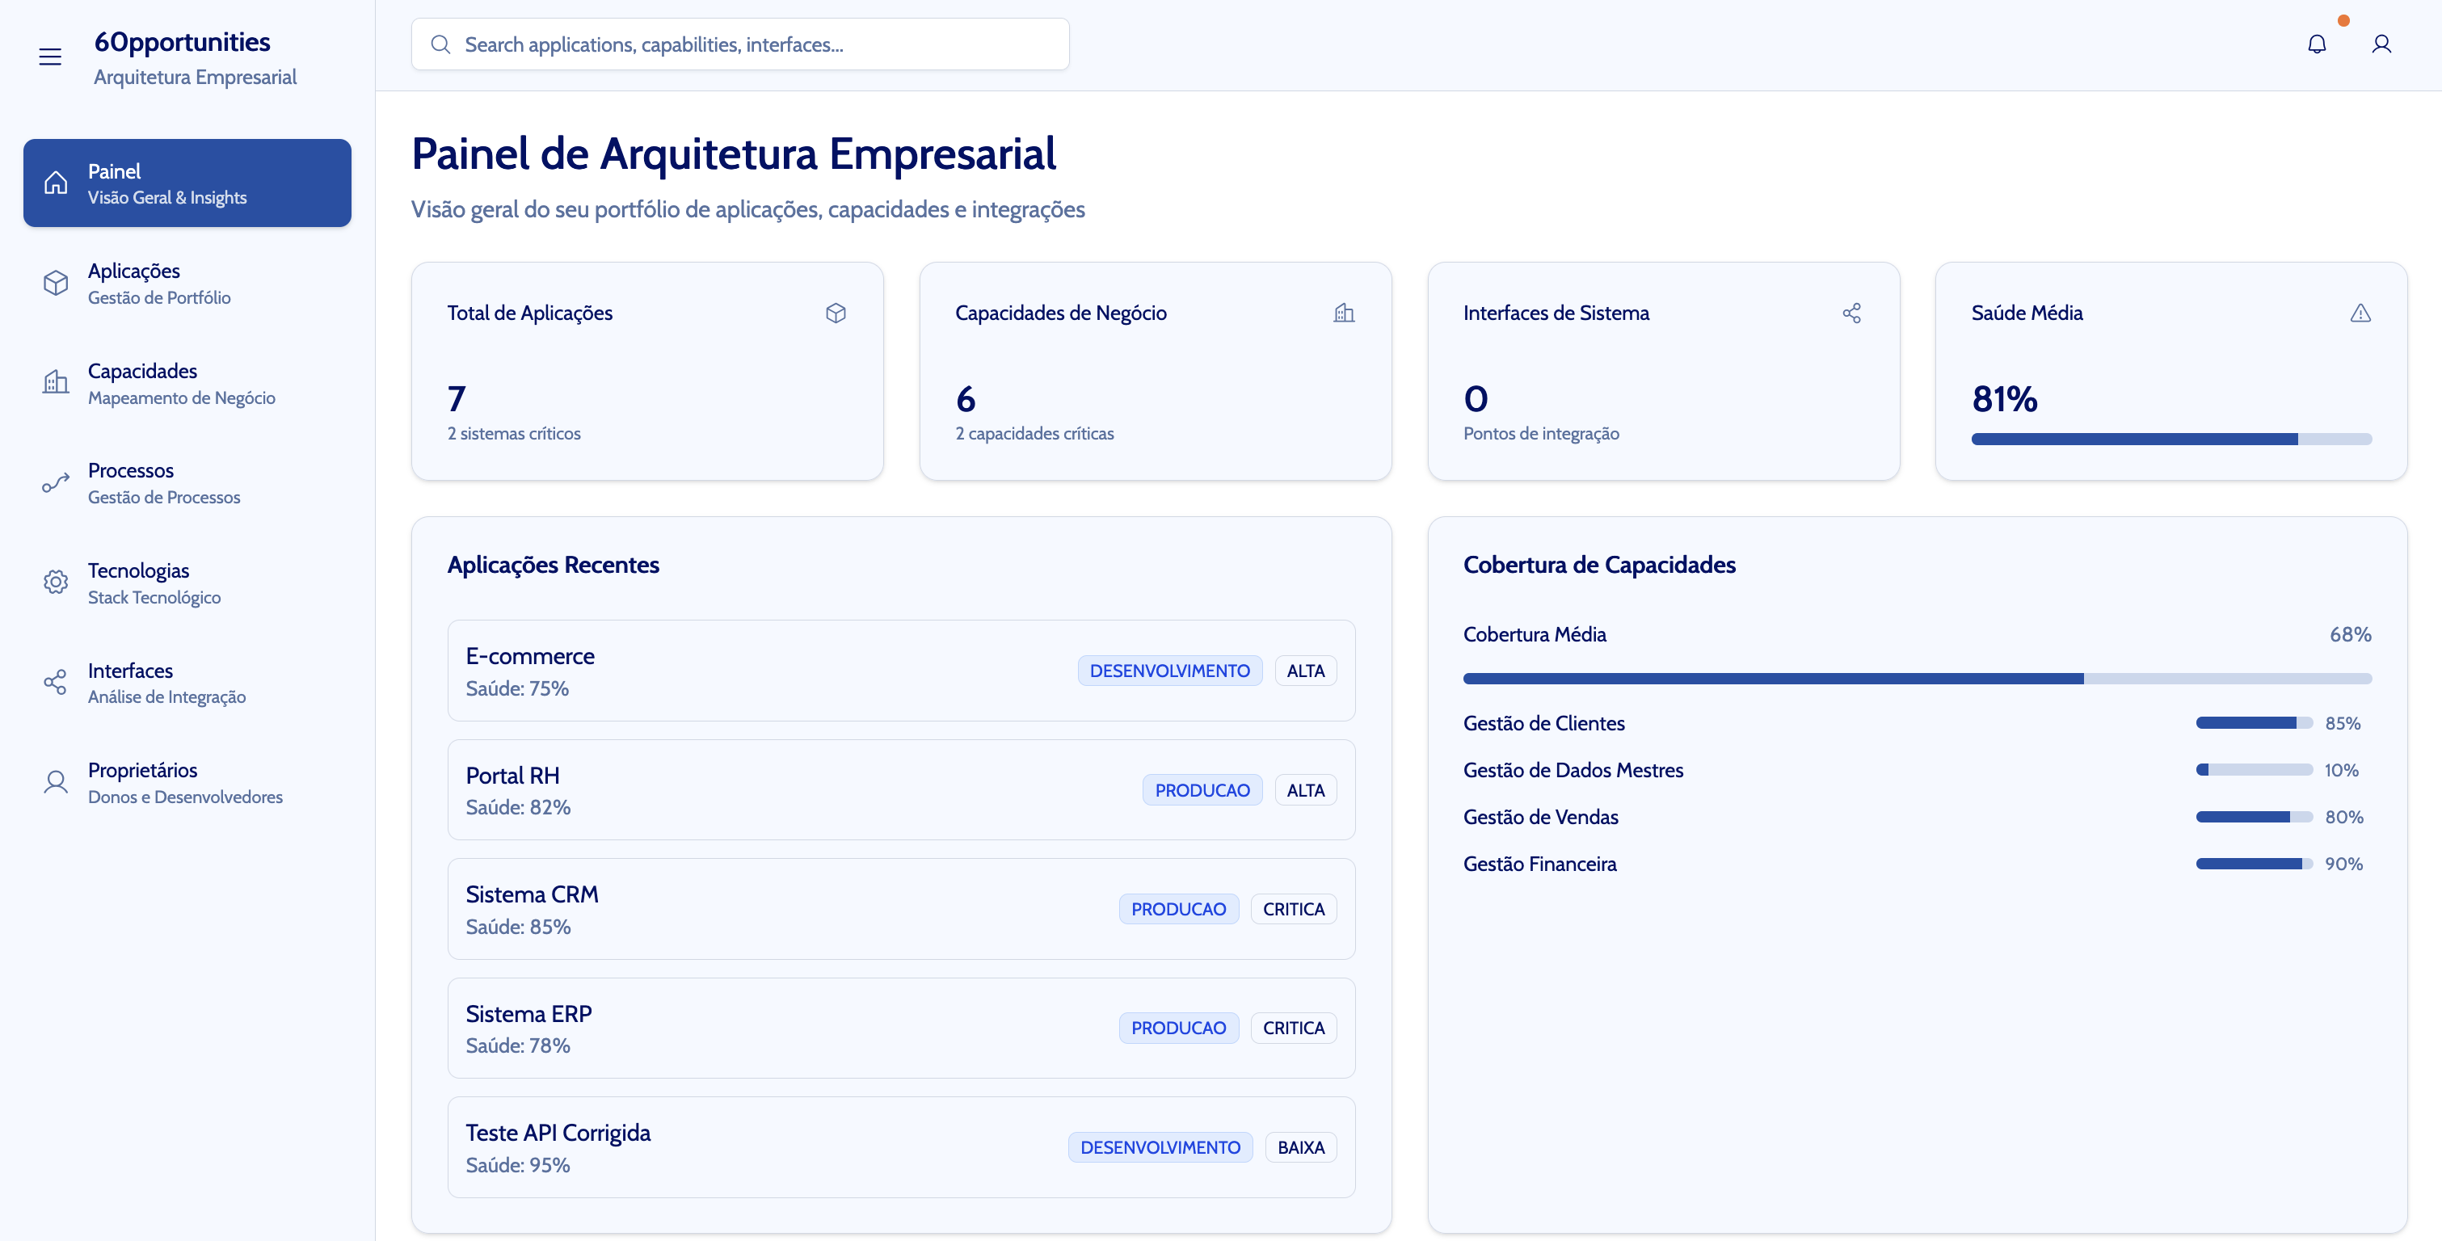Screen dimensions: 2442x1241
Task: Click the DESENVOLVIMENTO badge on Teste API Corrigida
Action: pyautogui.click(x=1160, y=1147)
